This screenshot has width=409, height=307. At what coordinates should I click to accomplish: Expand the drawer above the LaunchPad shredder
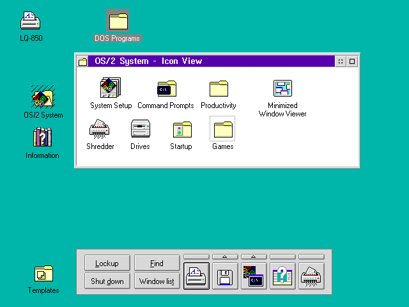point(311,257)
